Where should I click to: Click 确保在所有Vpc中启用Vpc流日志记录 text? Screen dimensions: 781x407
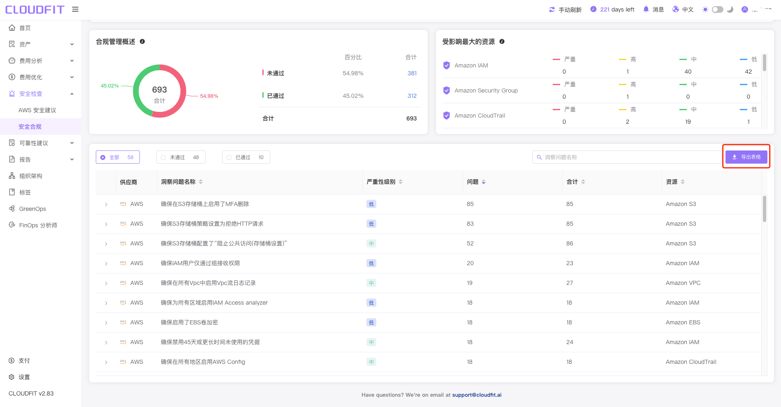(x=208, y=283)
